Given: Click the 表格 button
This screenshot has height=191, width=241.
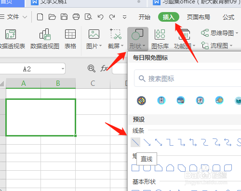Looking at the screenshot, I should click(70, 40).
